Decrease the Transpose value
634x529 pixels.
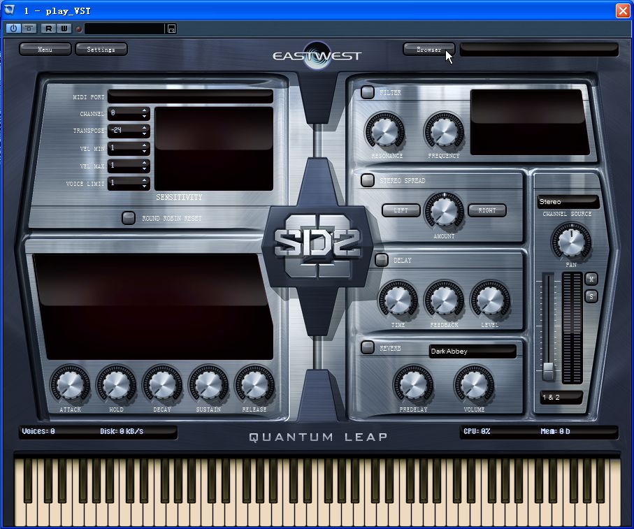145,134
